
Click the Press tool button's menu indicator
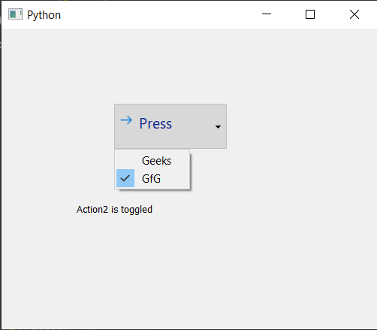point(218,127)
